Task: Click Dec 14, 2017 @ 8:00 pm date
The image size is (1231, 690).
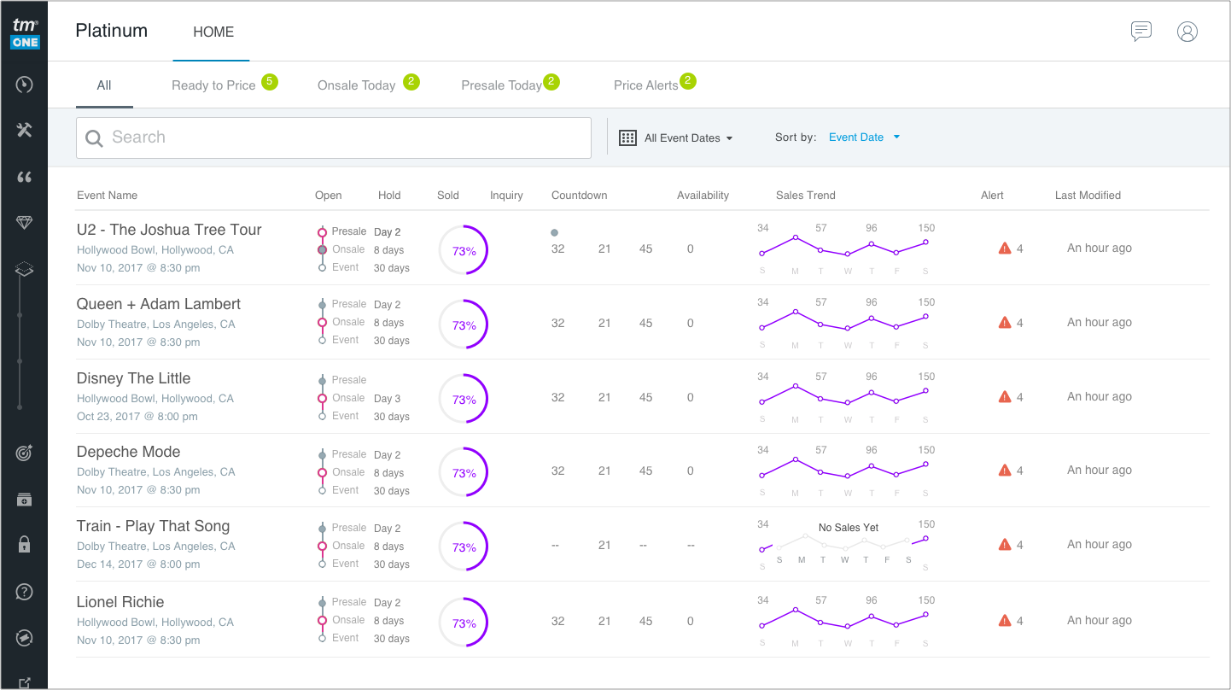Action: pyautogui.click(x=138, y=564)
